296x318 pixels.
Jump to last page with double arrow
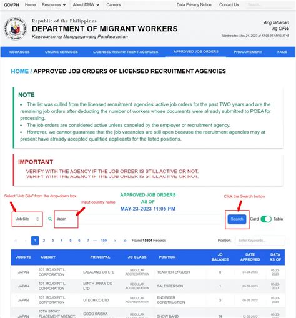click(x=125, y=241)
